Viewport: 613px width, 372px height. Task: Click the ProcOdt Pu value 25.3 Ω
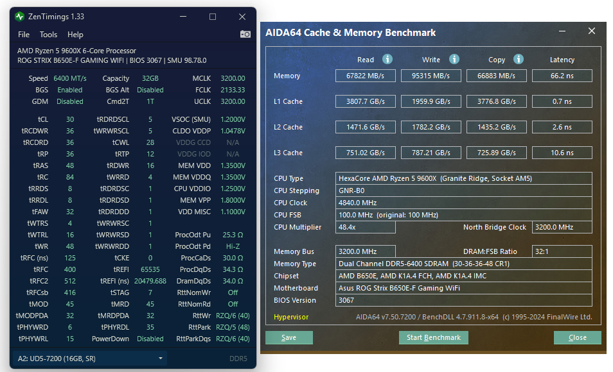[233, 235]
